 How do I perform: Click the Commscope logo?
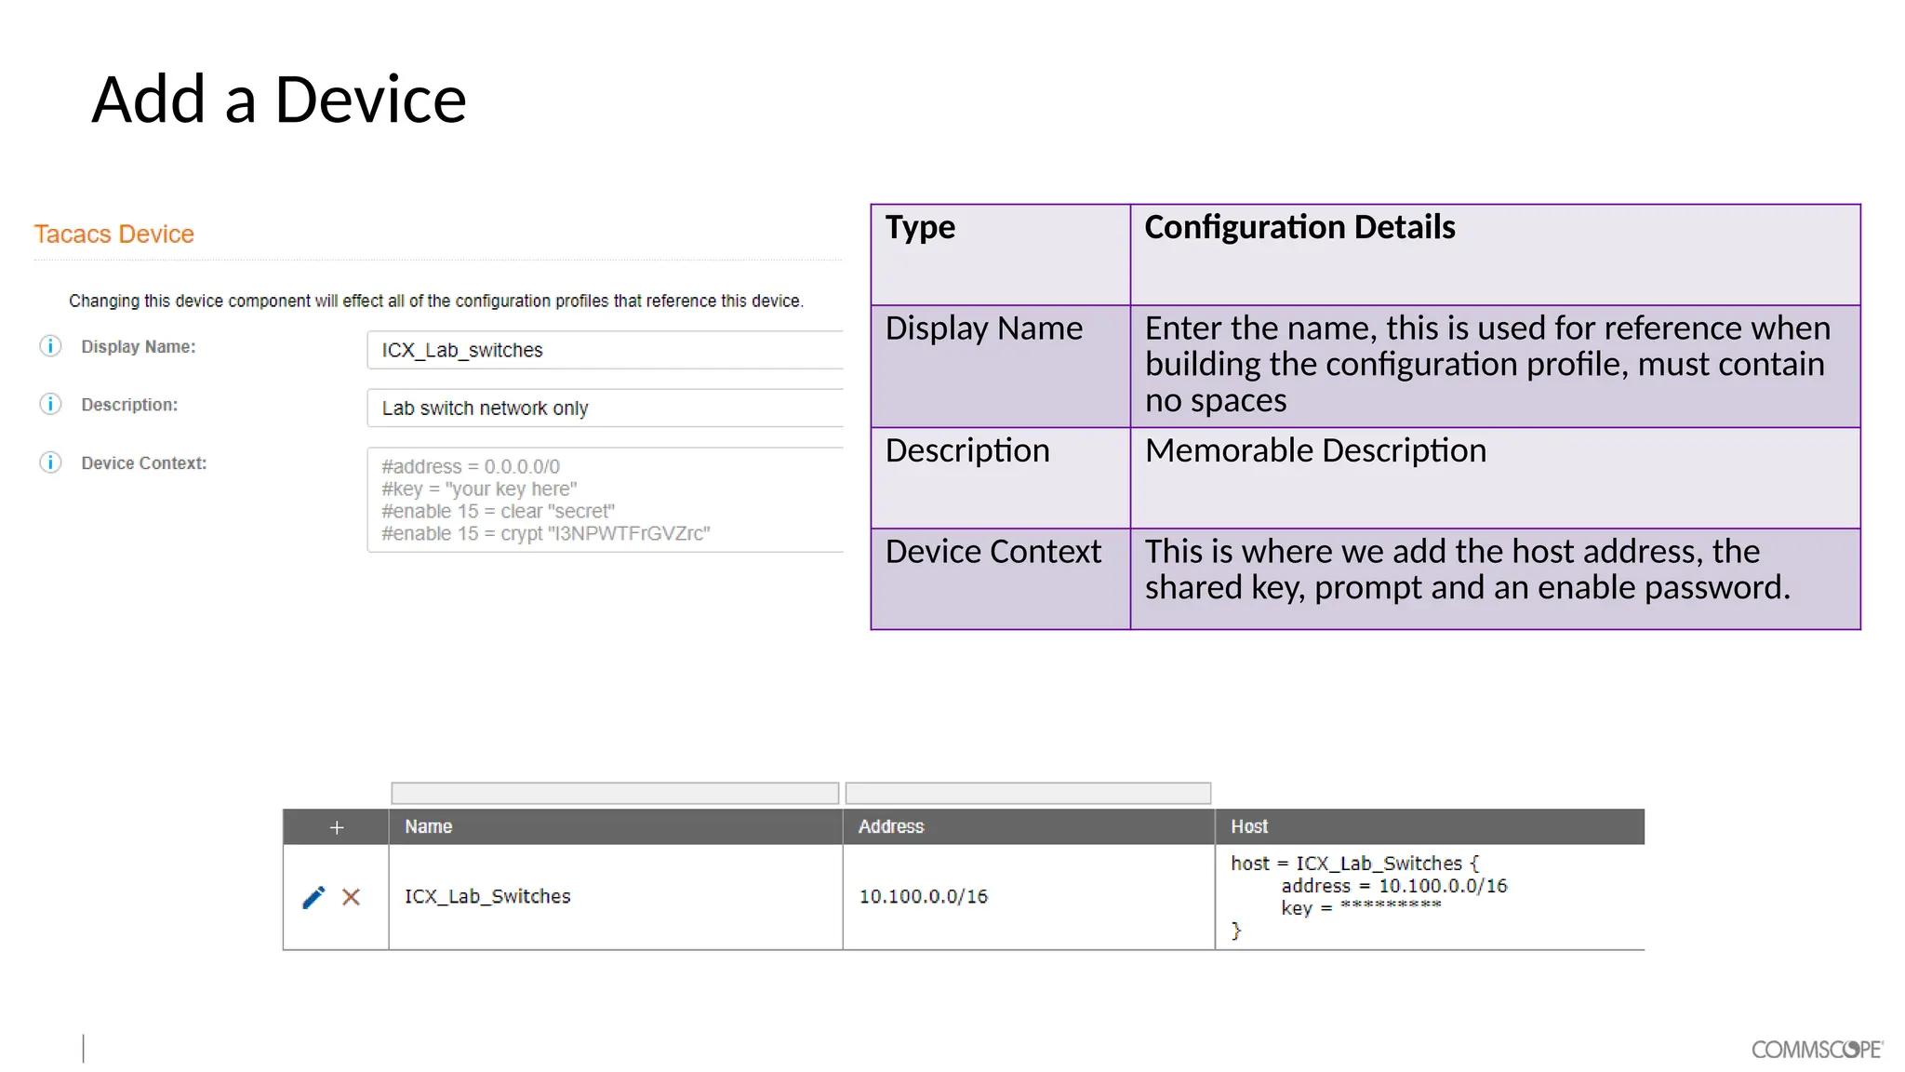[1818, 1049]
